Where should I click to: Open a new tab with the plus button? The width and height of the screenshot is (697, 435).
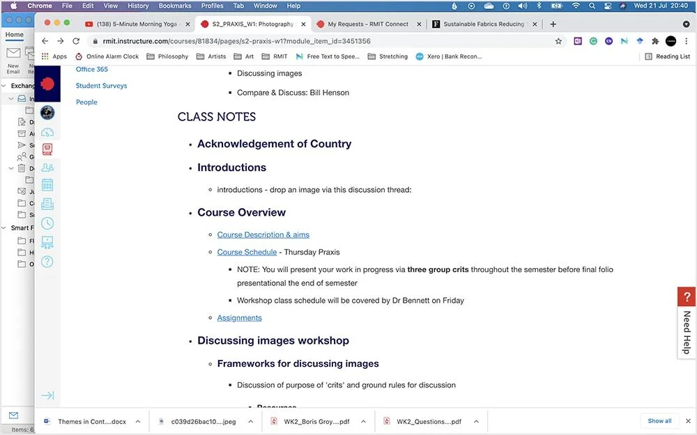click(x=553, y=24)
